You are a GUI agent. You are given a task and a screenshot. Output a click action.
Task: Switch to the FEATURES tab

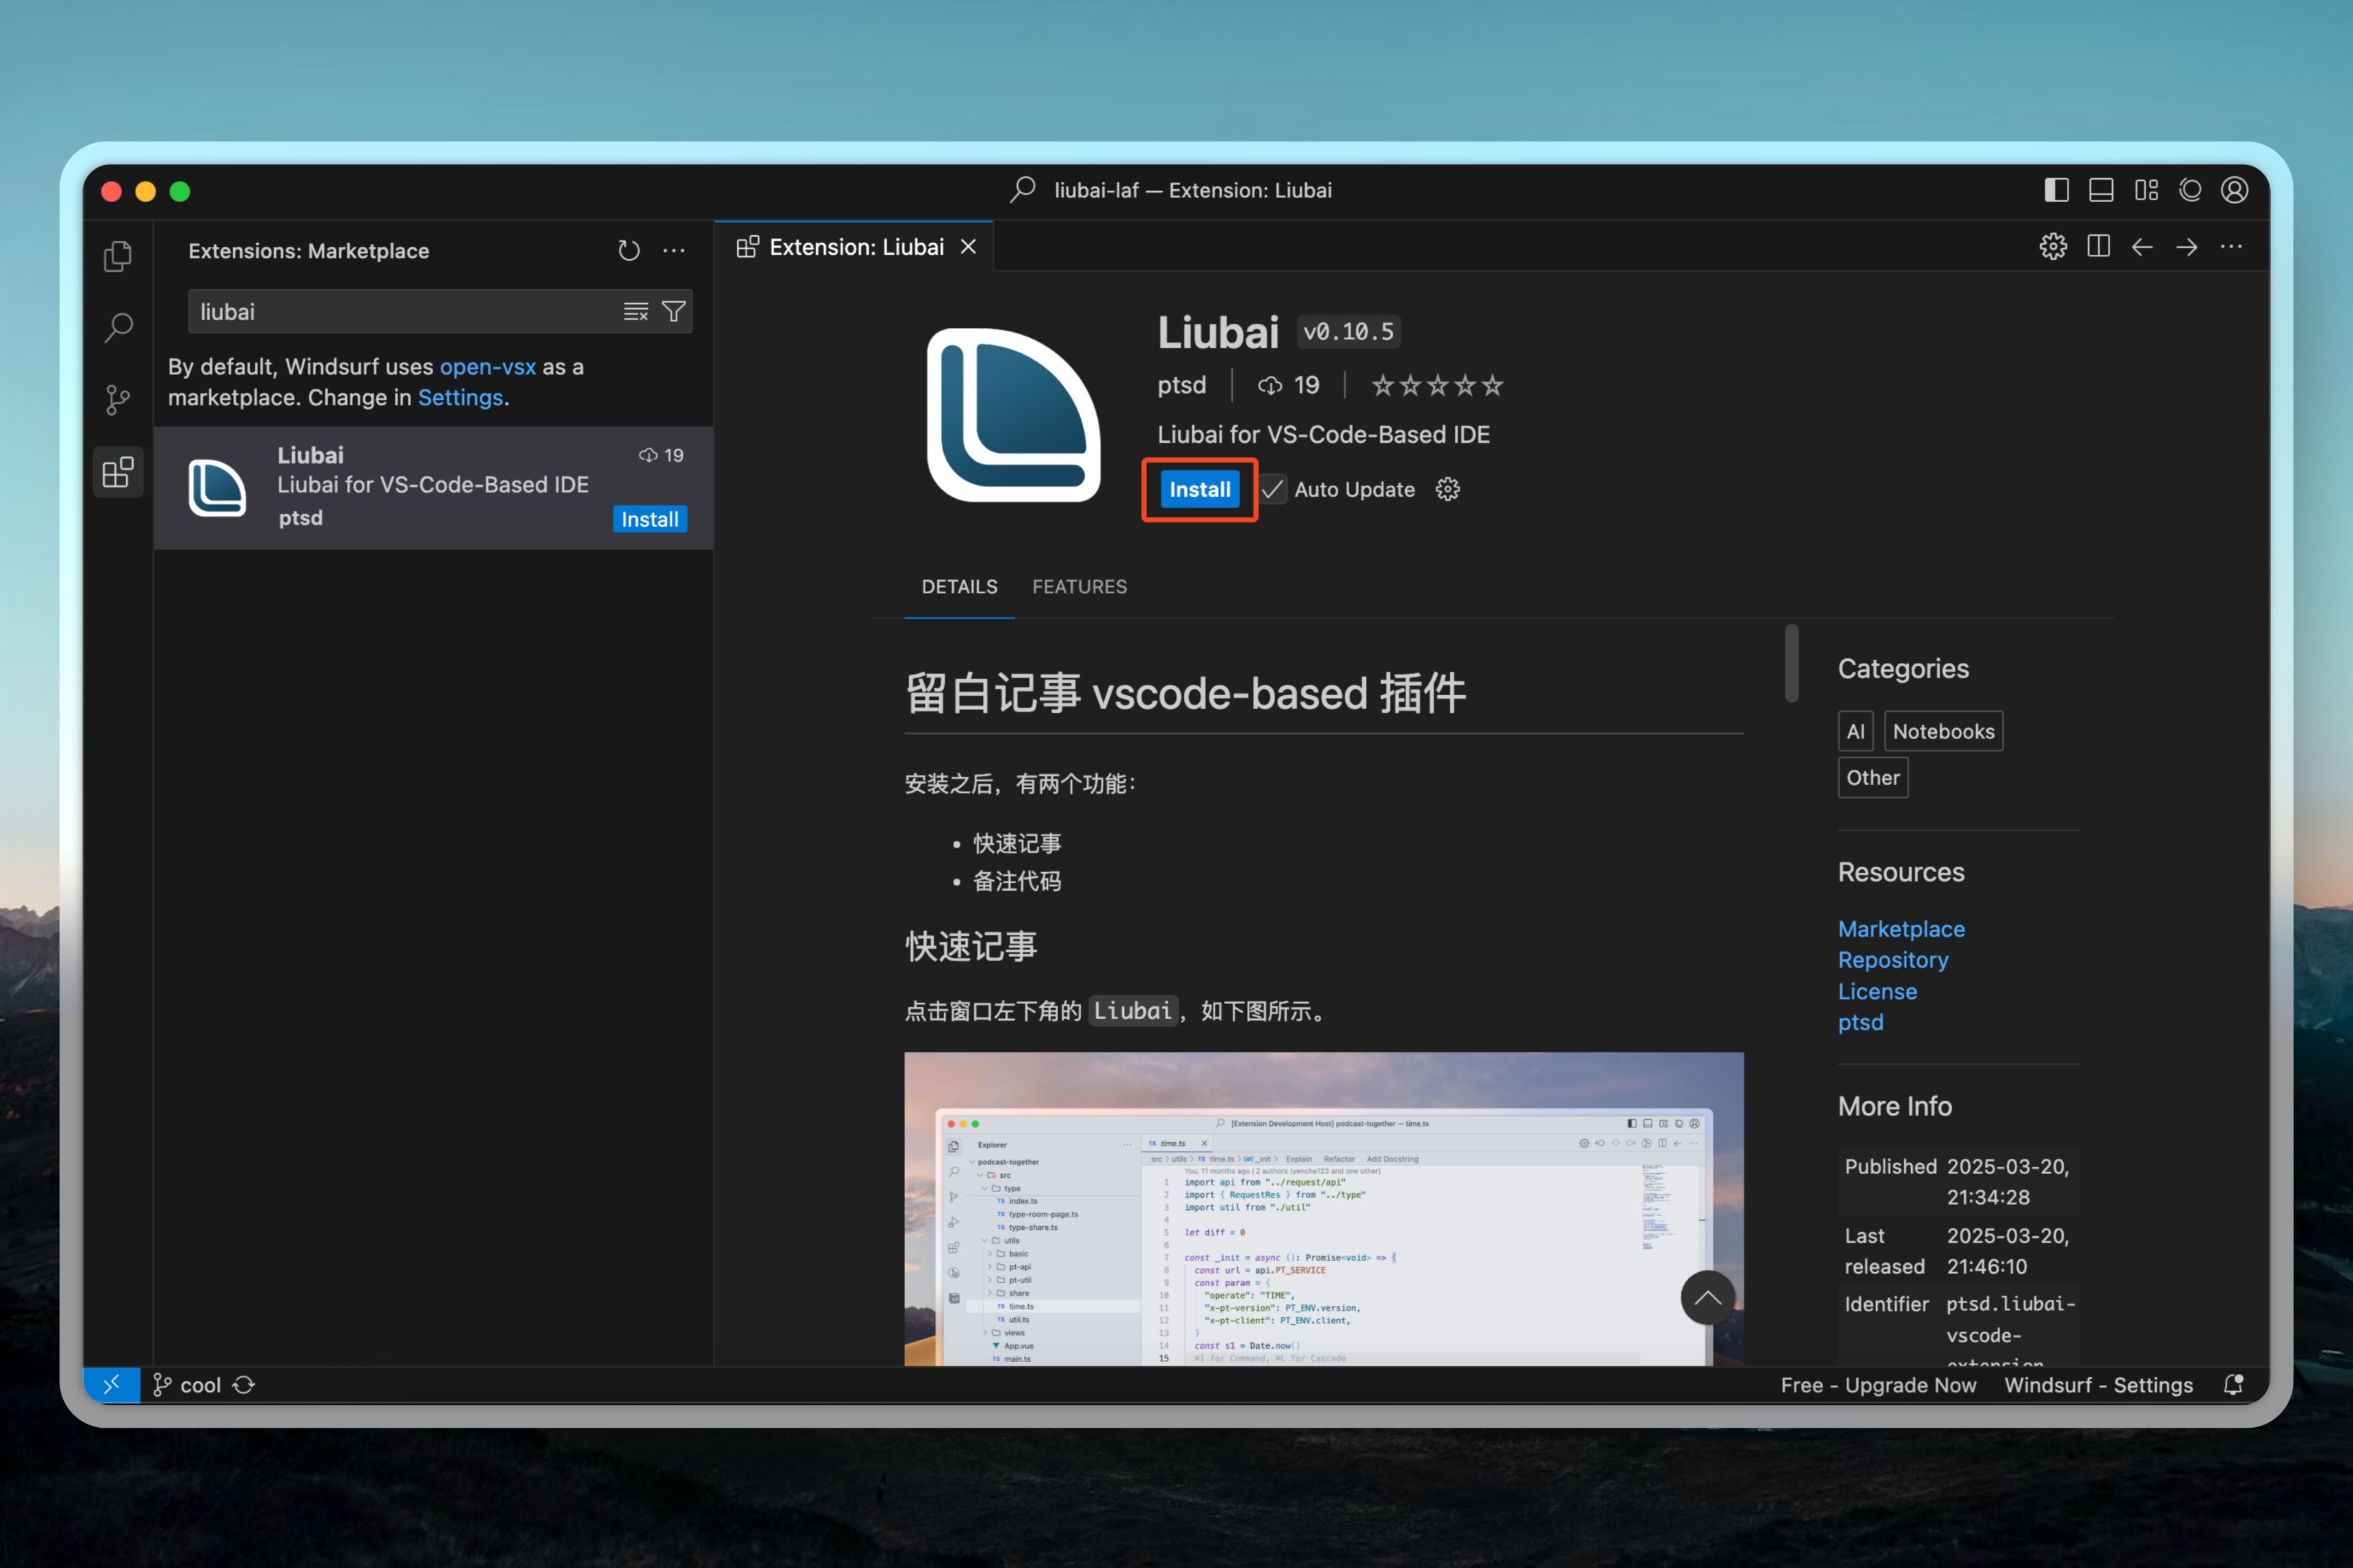(x=1080, y=587)
